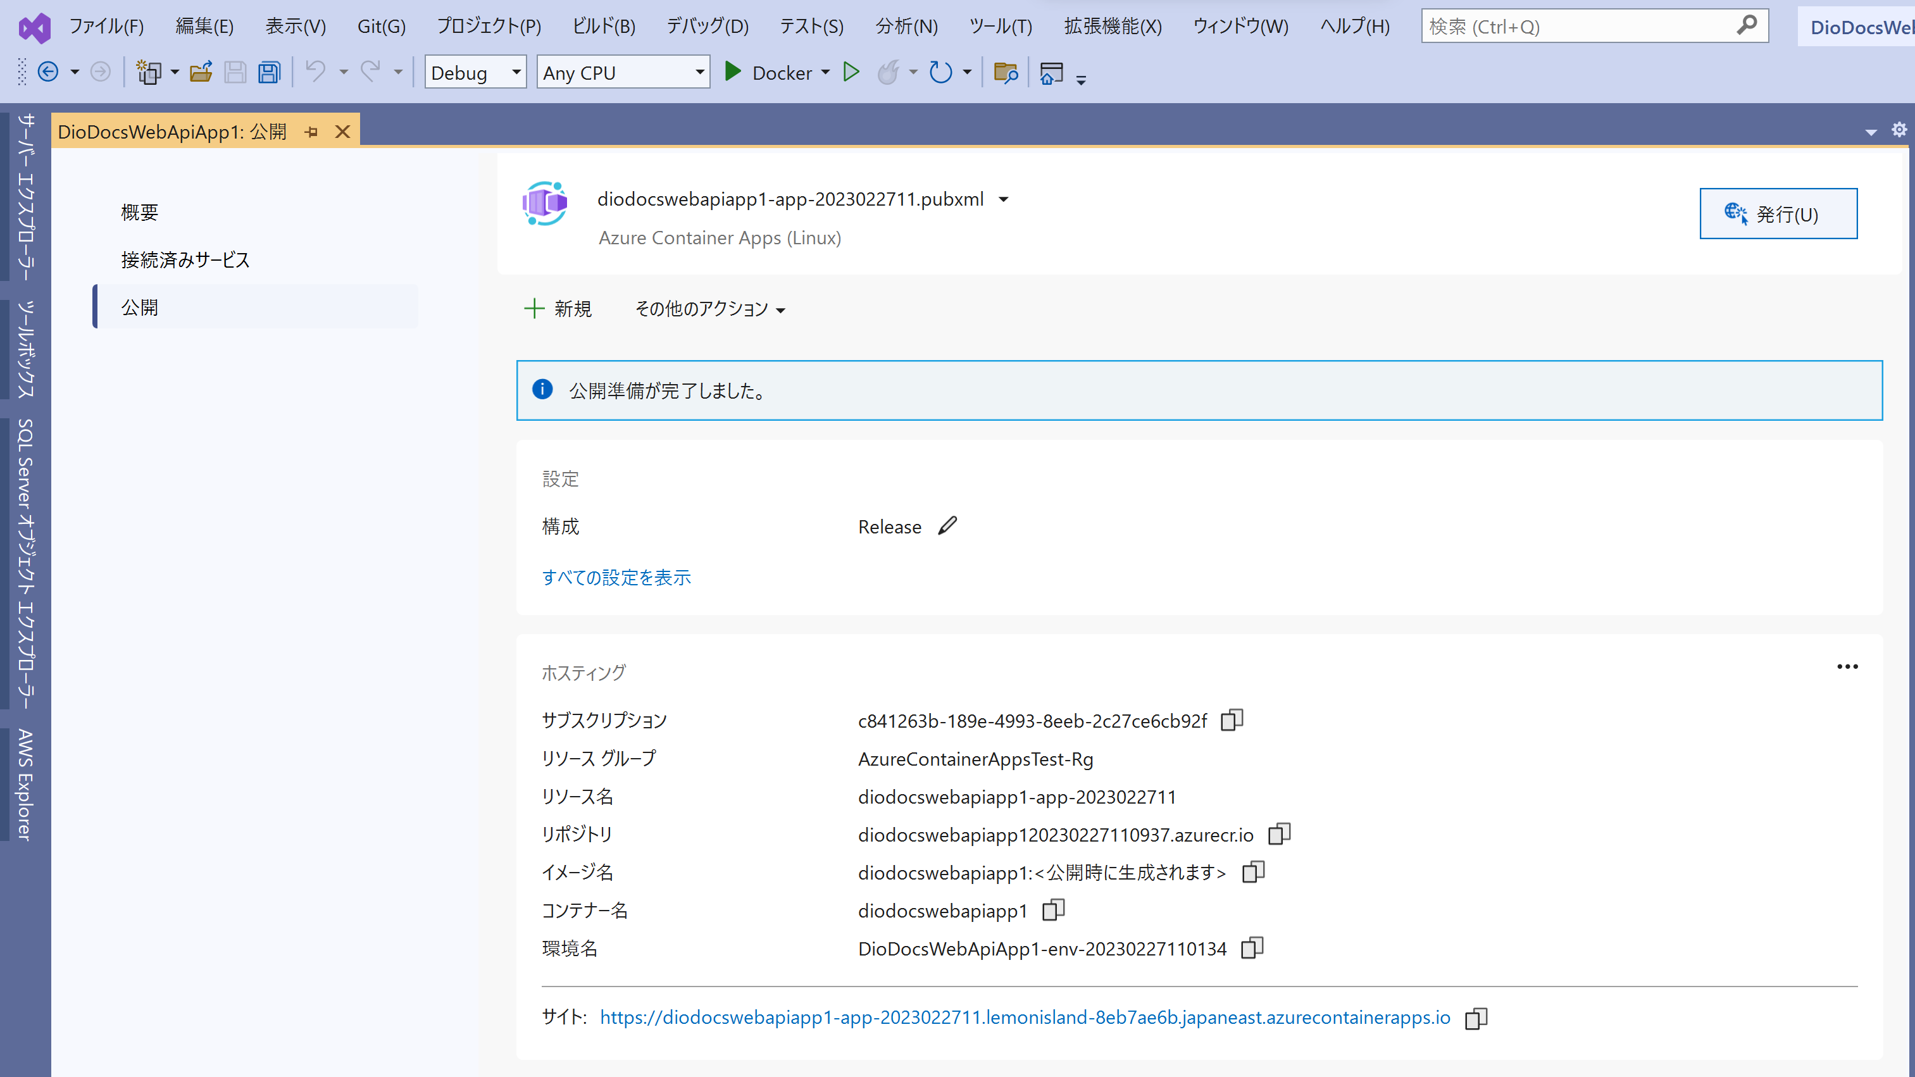The height and width of the screenshot is (1077, 1915).
Task: Click the redo icon
Action: click(x=370, y=72)
